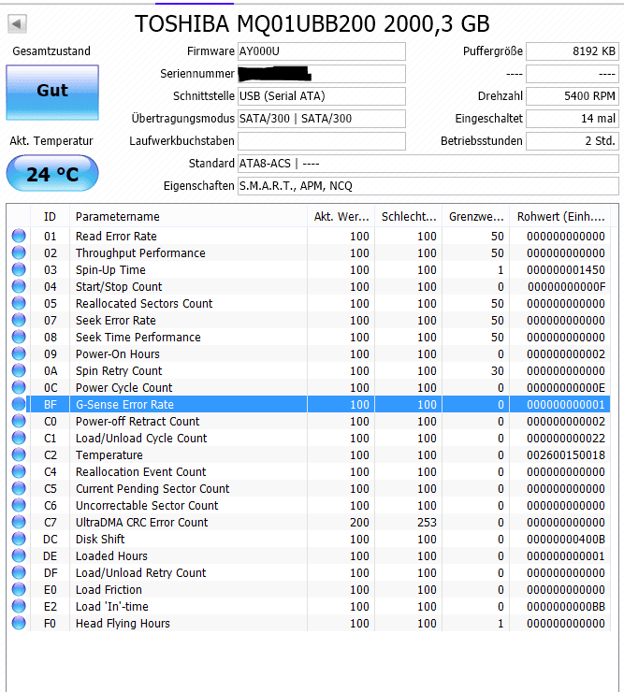Select the Temperature parameter name
Viewport: 624px width, 692px height.
click(x=109, y=455)
